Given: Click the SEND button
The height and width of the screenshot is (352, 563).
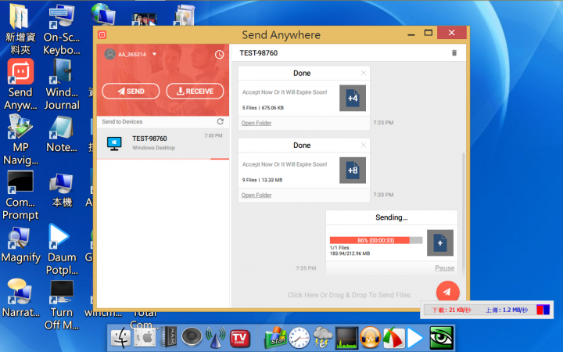Looking at the screenshot, I should (131, 92).
